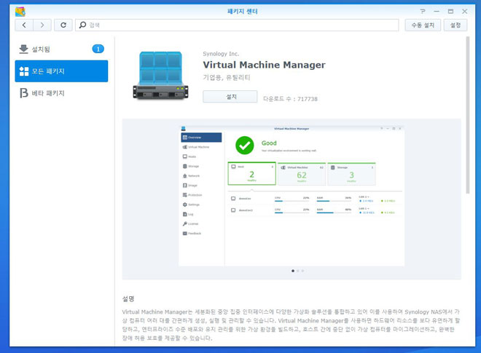Show the third screenshot via carousel dot
Screen dimensions: 481x353
302,271
